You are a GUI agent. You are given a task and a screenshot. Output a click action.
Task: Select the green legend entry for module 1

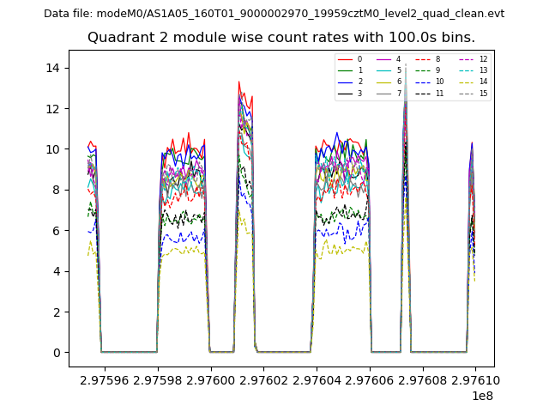pos(345,70)
